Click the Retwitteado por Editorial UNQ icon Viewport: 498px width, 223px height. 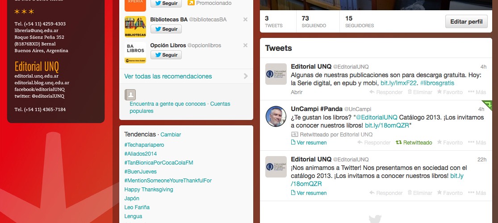[294, 135]
